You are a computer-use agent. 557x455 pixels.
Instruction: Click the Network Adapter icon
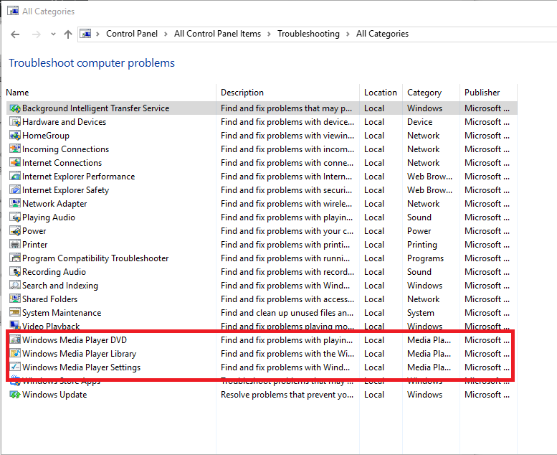point(15,204)
